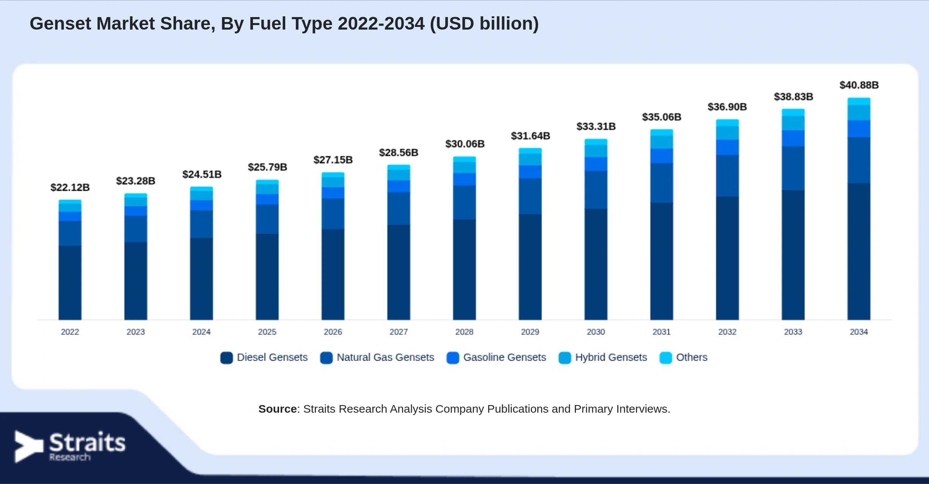This screenshot has height=484, width=929.
Task: Select the 2022 stacked bar
Action: (70, 260)
